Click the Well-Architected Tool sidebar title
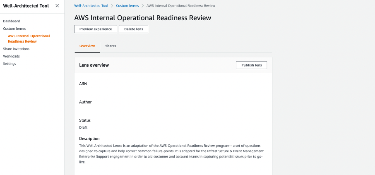 26,6
